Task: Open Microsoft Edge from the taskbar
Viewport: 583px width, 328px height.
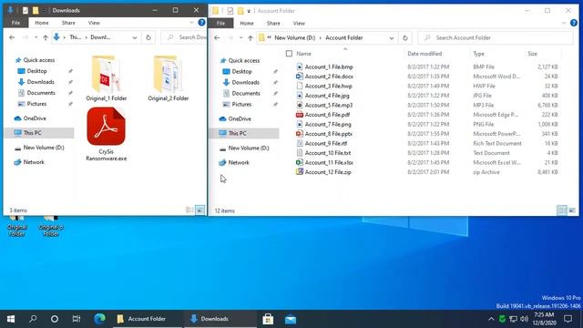Action: point(99,319)
